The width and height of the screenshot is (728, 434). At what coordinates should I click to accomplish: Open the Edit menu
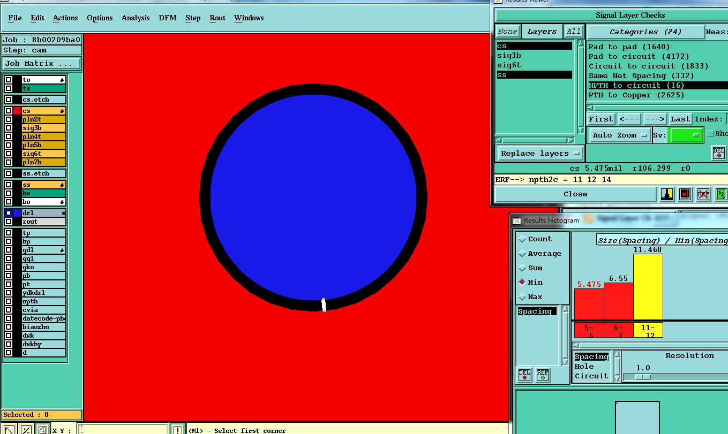click(x=37, y=18)
